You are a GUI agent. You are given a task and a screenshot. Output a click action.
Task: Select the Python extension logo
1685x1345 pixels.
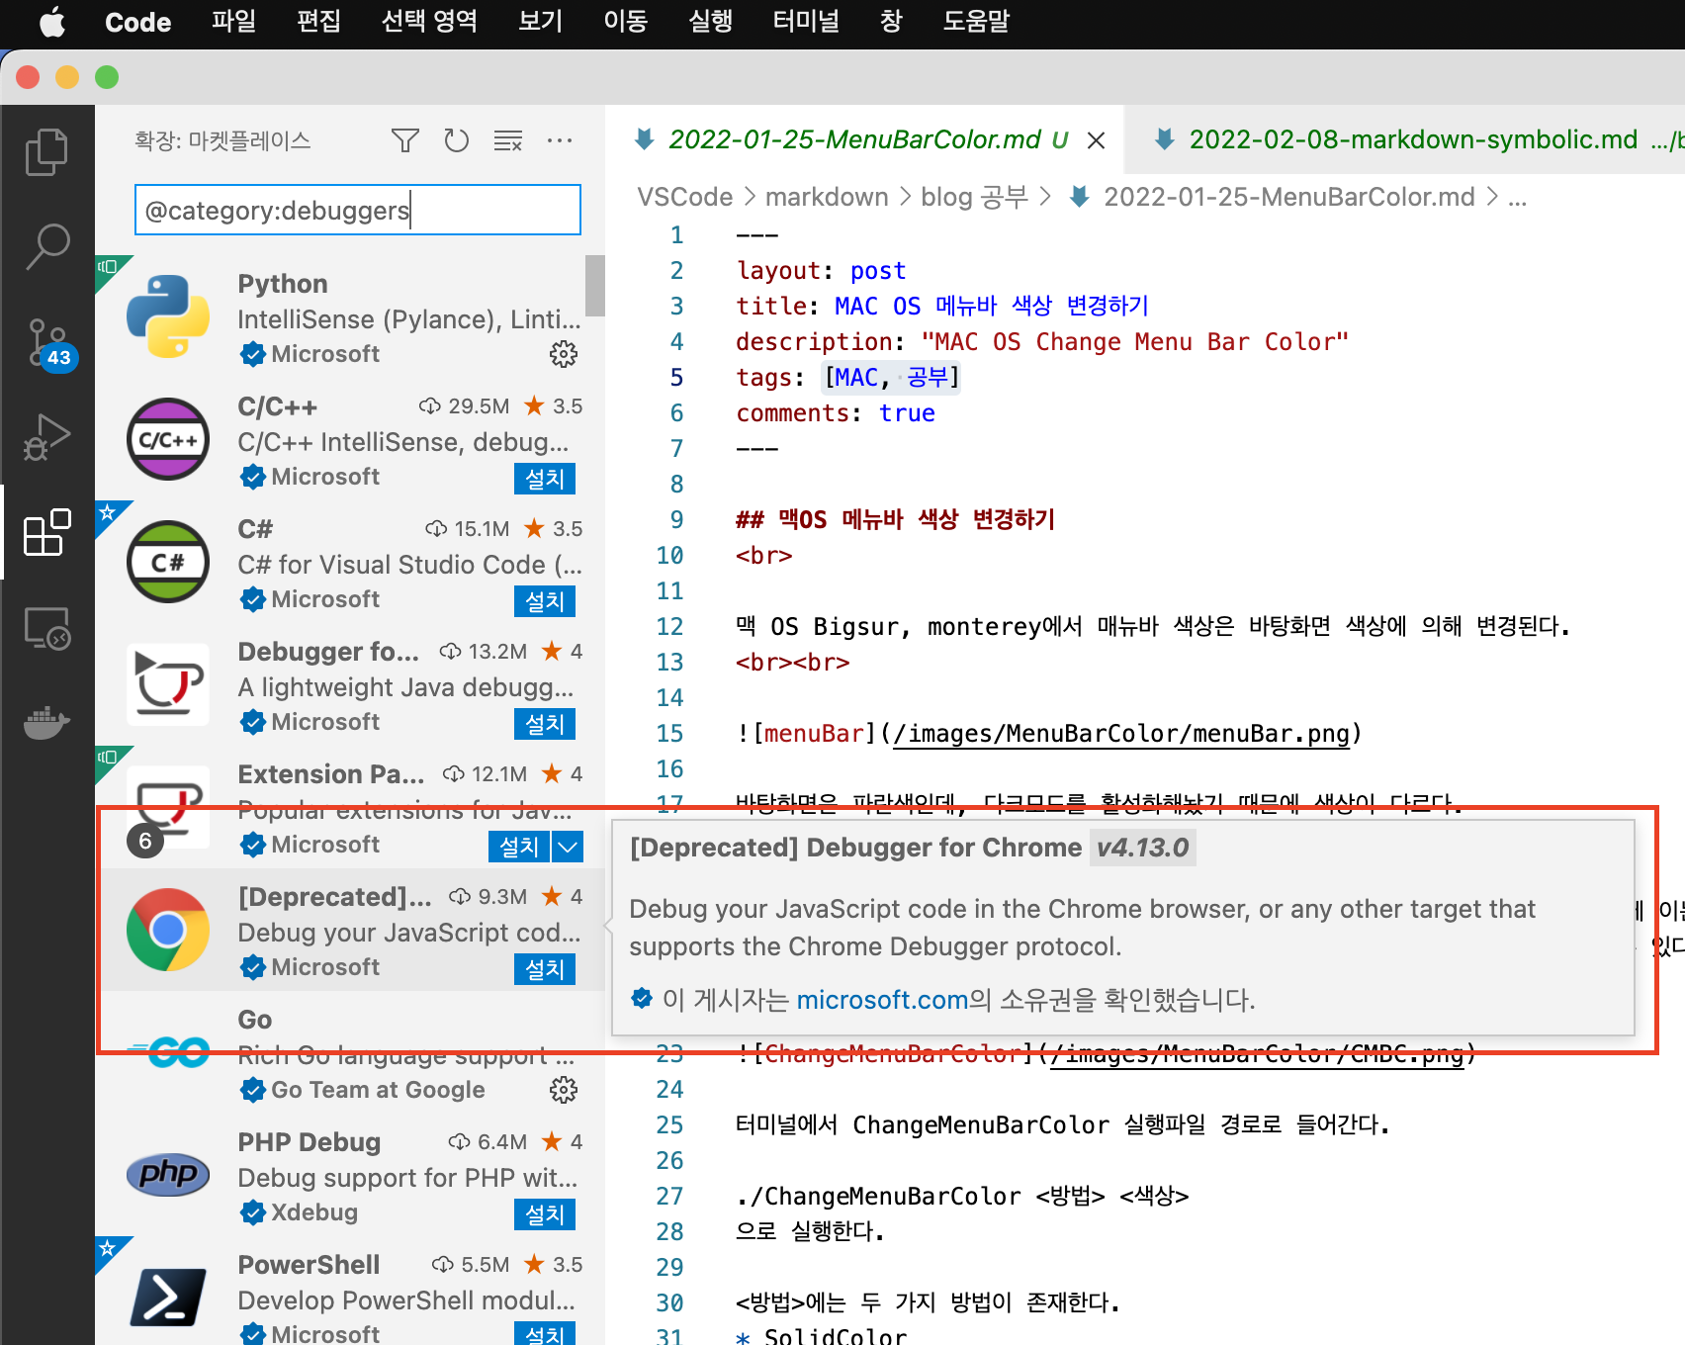point(168,316)
